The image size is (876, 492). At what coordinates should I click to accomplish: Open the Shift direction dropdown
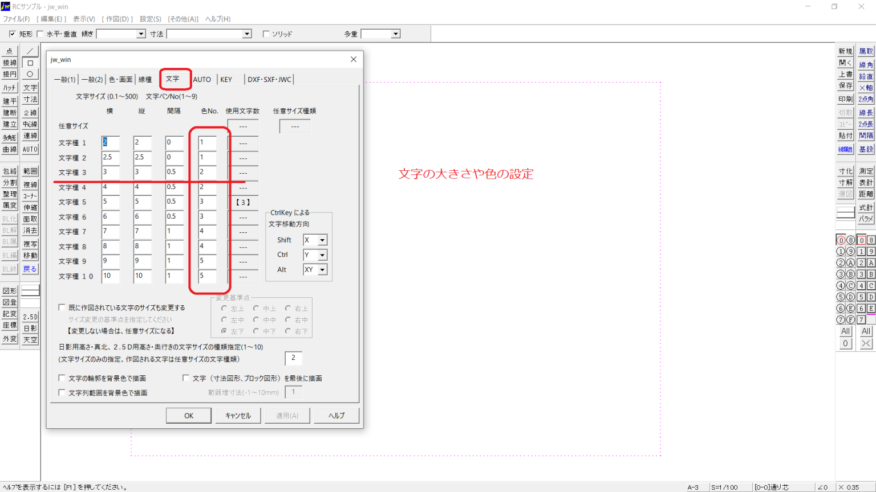[x=322, y=240]
